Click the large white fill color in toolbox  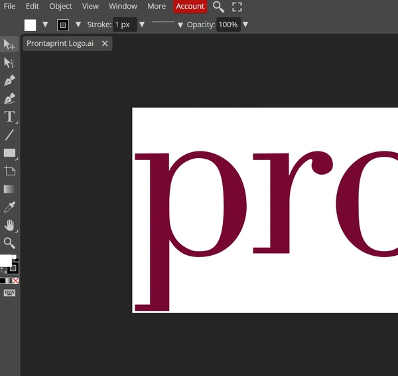tap(5, 261)
